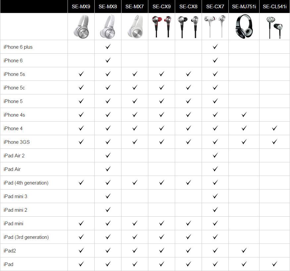Click the "iPad mini 3" row label
Image resolution: width=290 pixels, height=271 pixels.
[x=15, y=196]
